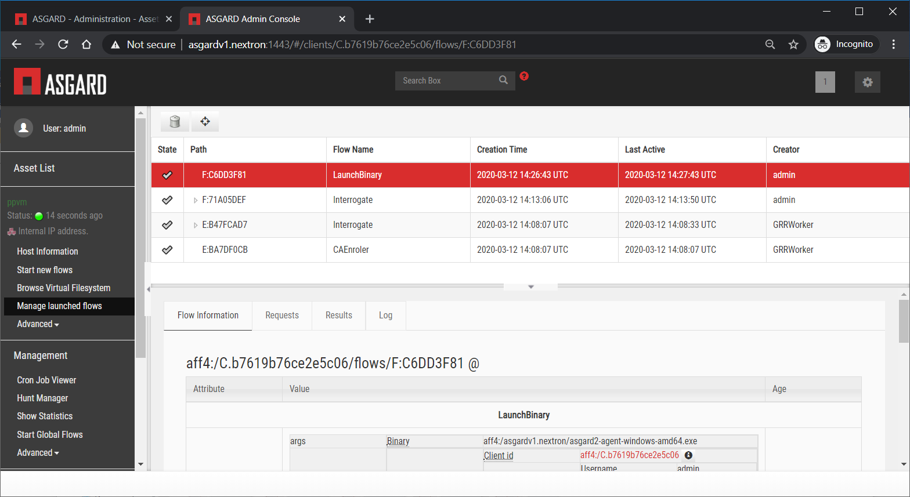
Task: Select Manage launched flows
Action: point(69,306)
